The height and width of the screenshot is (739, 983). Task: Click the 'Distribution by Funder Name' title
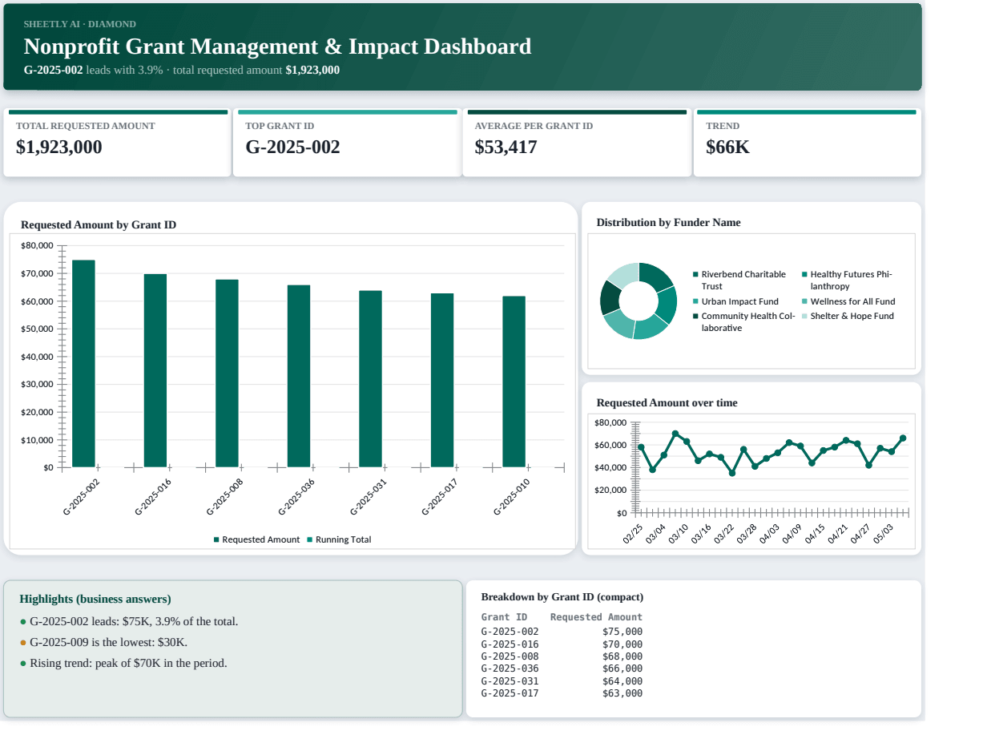coord(668,223)
